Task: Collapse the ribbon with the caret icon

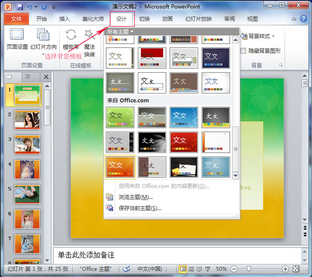Action: click(x=294, y=19)
